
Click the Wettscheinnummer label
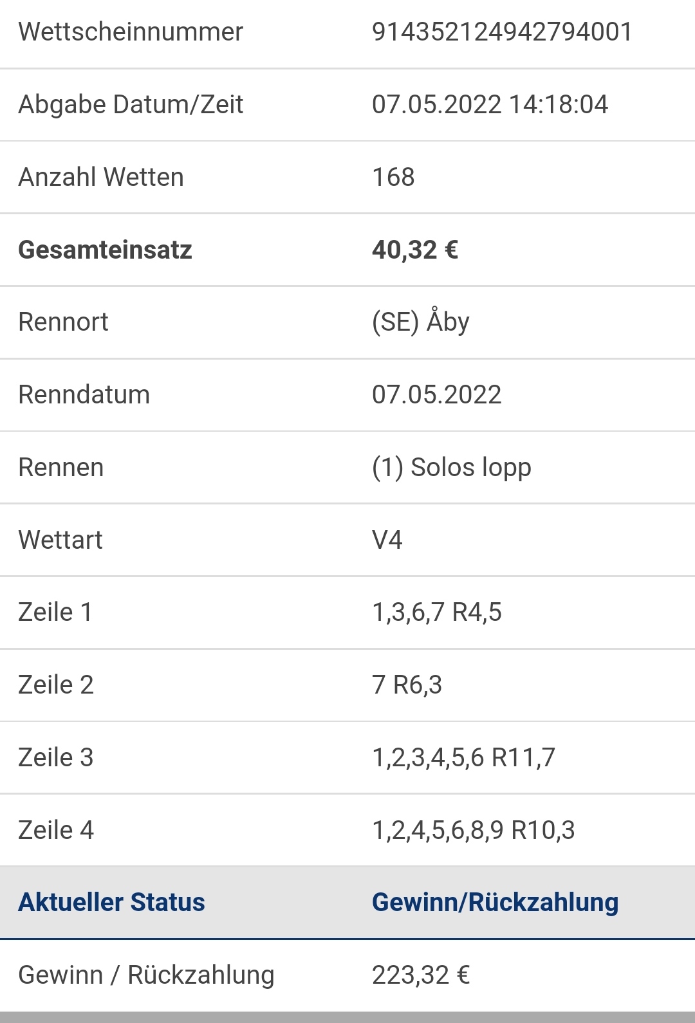point(131,32)
